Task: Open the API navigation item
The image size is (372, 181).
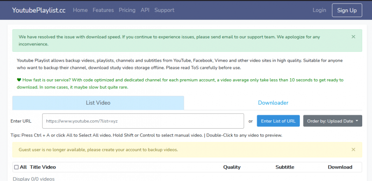Action: pyautogui.click(x=145, y=10)
